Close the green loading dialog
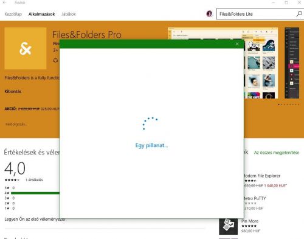This screenshot has height=239, width=304. click(x=237, y=44)
